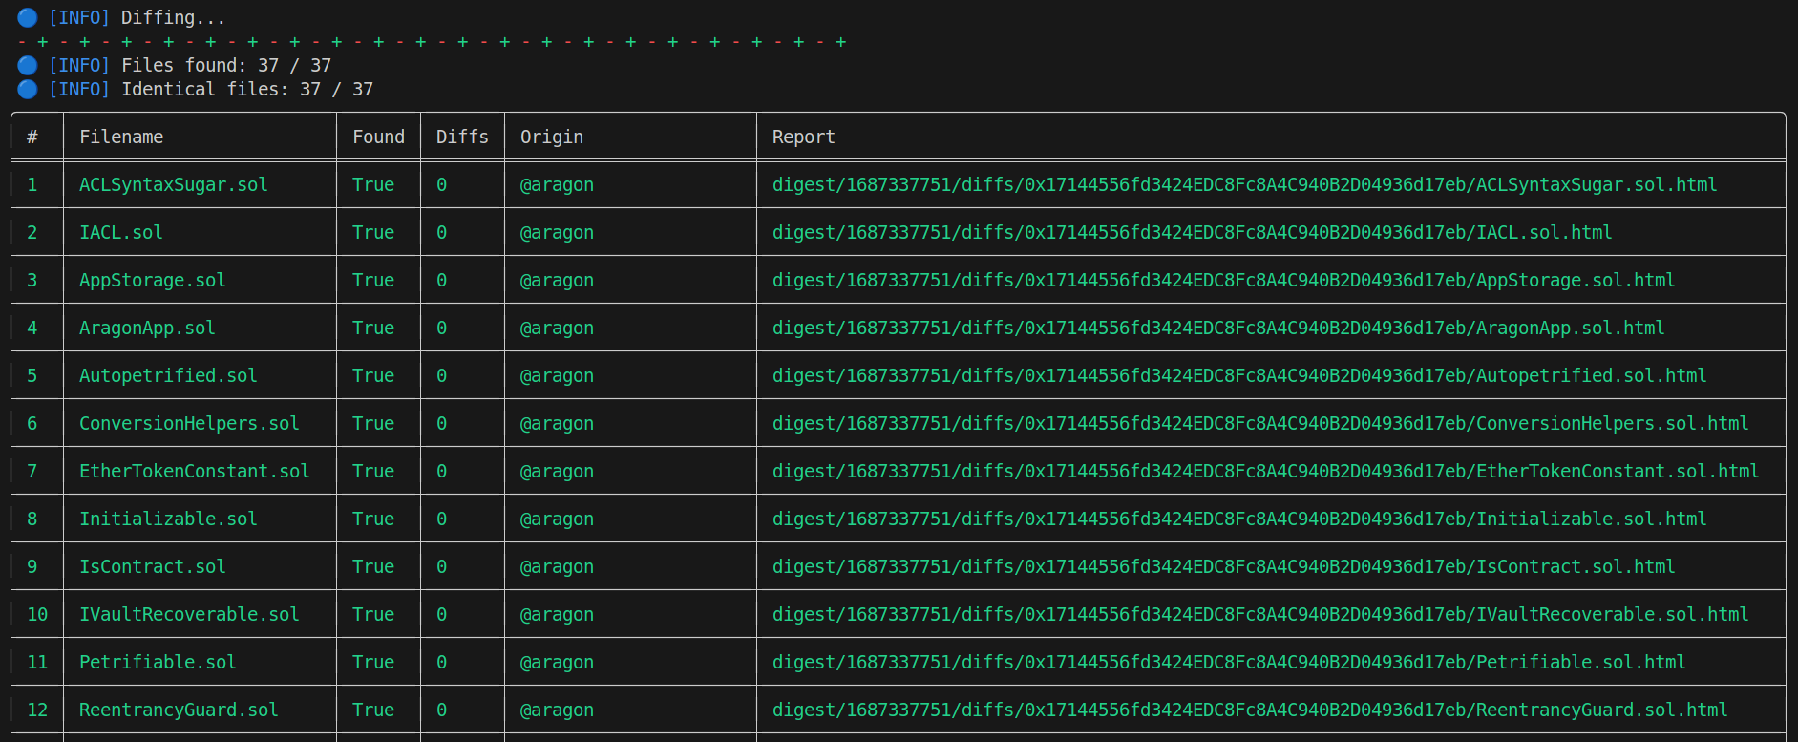Select the IVaultRecoverable.sol filename cell
Screen dimensions: 1798x742
pyautogui.click(x=189, y=614)
